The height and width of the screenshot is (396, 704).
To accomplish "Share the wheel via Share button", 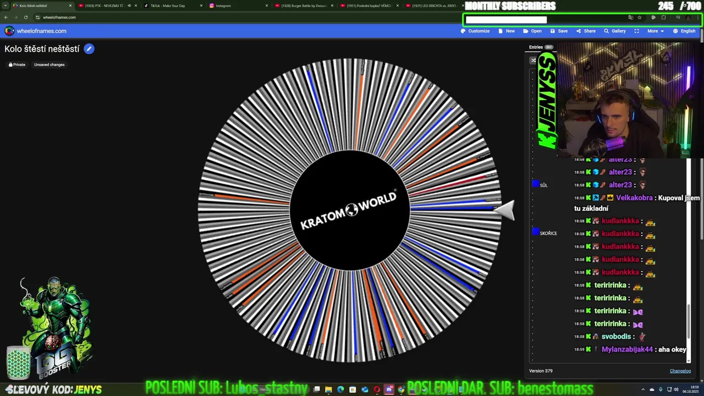I will 586,31.
